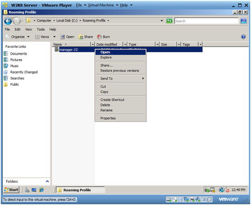The image size is (251, 205).
Task: Open the Type column filter dropdown
Action: click(x=157, y=44)
